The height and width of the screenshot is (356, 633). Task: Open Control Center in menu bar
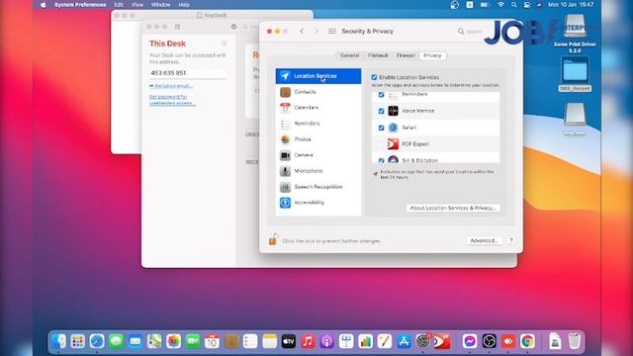pyautogui.click(x=527, y=5)
